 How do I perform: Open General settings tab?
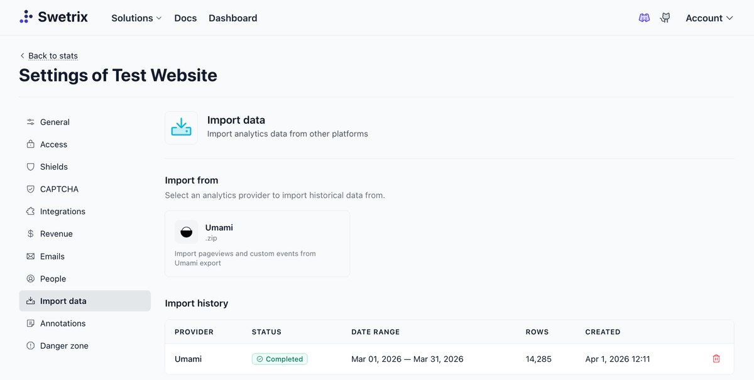tap(85, 122)
